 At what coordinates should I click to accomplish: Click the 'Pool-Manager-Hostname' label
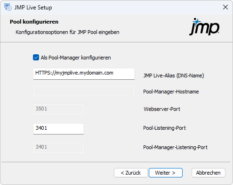pyautogui.click(x=171, y=92)
